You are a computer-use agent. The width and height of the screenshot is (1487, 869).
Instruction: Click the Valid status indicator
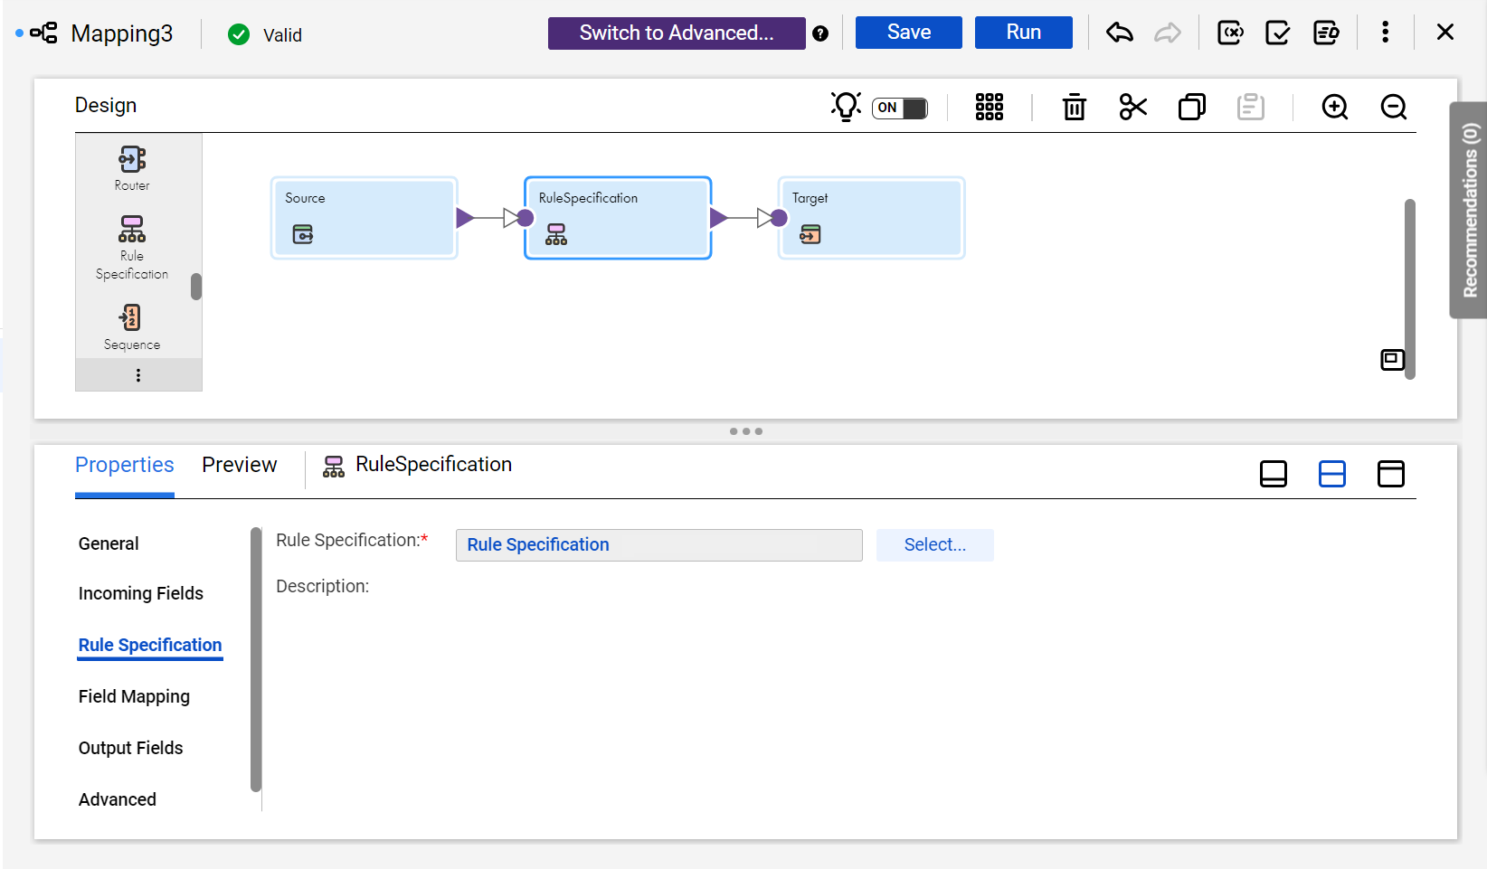pyautogui.click(x=264, y=34)
